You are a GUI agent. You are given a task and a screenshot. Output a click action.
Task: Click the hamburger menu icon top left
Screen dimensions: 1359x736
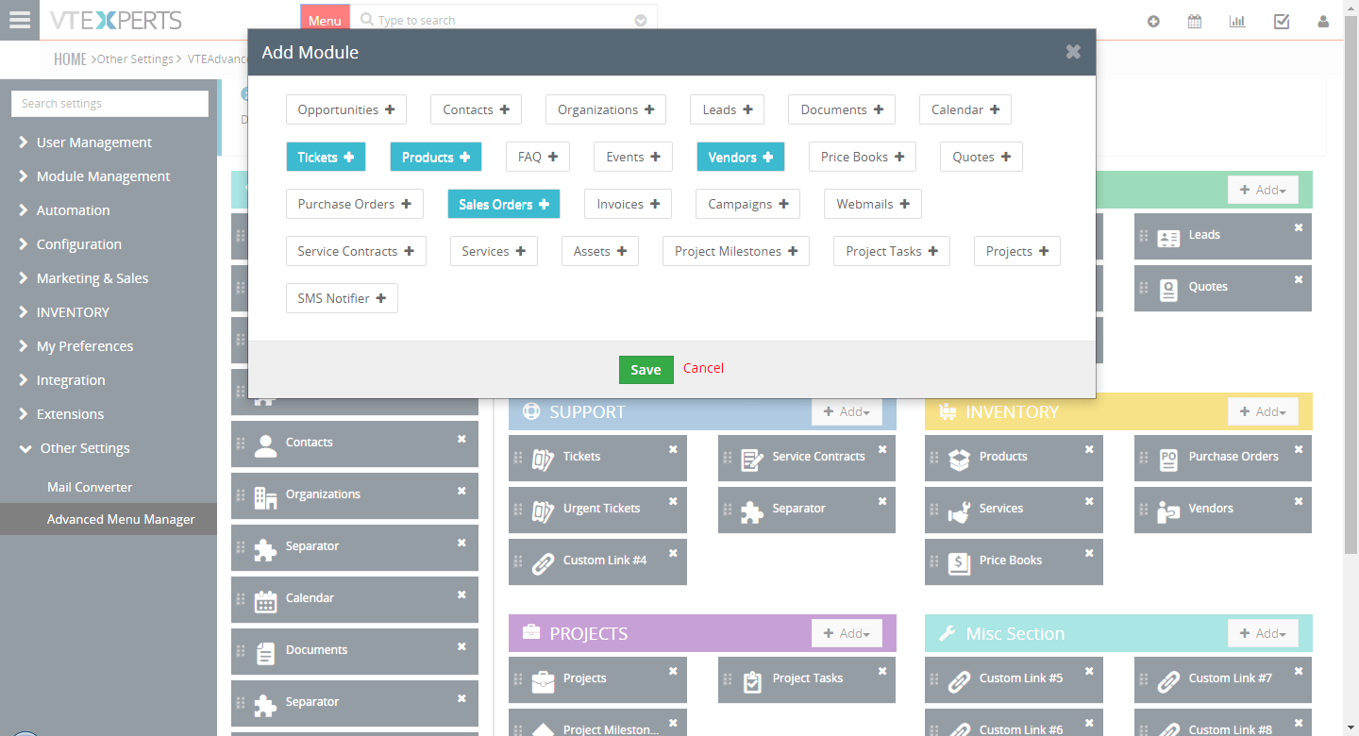pos(20,20)
